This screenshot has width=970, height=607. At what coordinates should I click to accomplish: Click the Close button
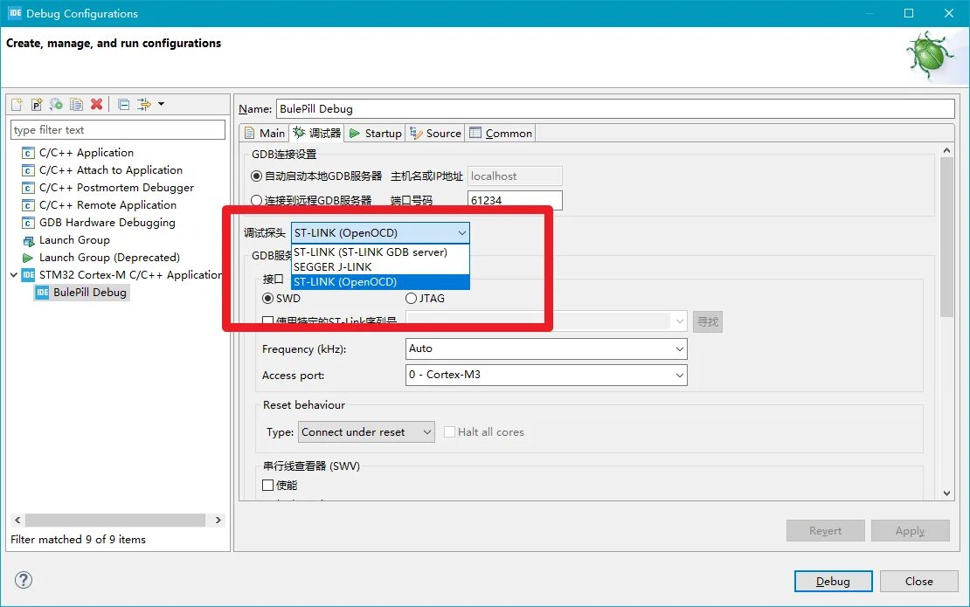919,581
